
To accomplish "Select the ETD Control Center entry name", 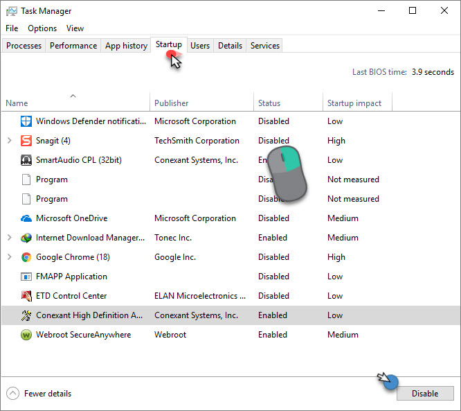I will click(x=71, y=296).
